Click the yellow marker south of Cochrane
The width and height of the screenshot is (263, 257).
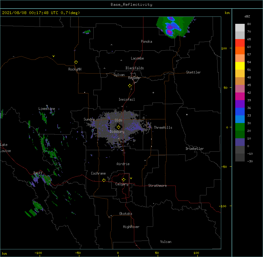coord(104,180)
